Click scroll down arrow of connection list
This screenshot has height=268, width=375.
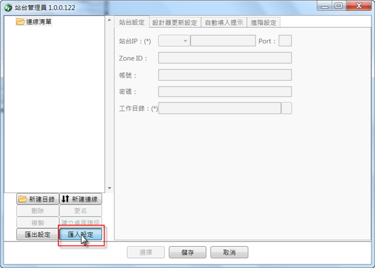point(109,188)
